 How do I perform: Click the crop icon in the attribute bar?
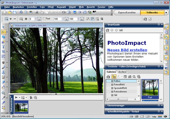point(102,19)
